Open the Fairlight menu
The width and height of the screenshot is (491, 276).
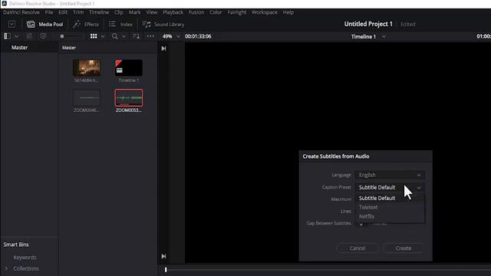(237, 12)
